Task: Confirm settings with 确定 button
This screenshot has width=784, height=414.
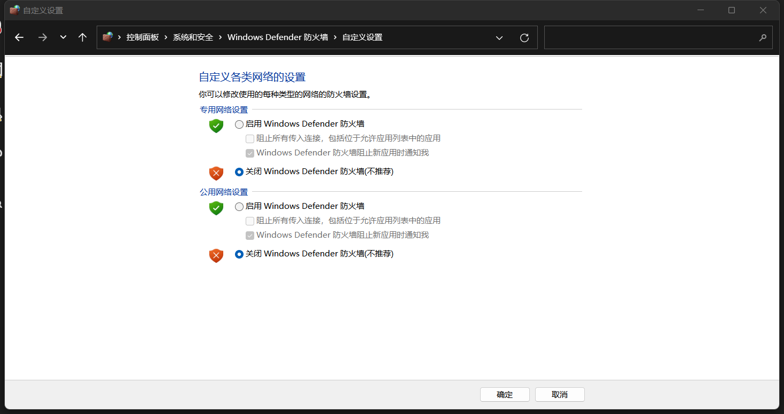Action: [x=505, y=394]
